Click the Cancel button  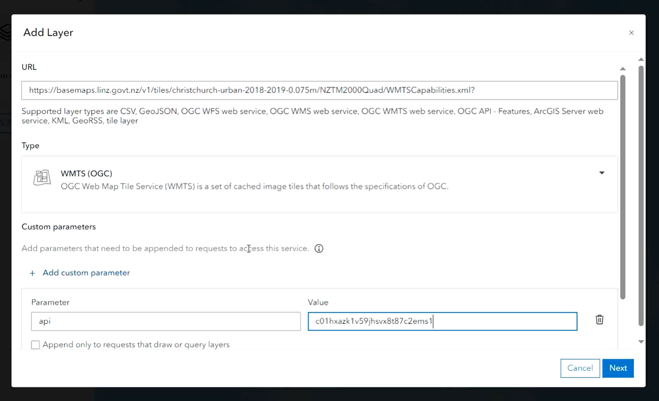pos(580,368)
